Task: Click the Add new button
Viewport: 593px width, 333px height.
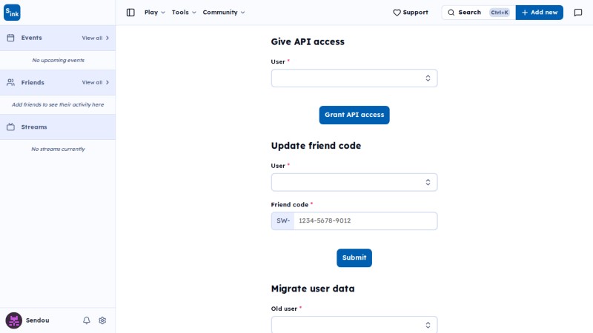Action: [x=540, y=13]
